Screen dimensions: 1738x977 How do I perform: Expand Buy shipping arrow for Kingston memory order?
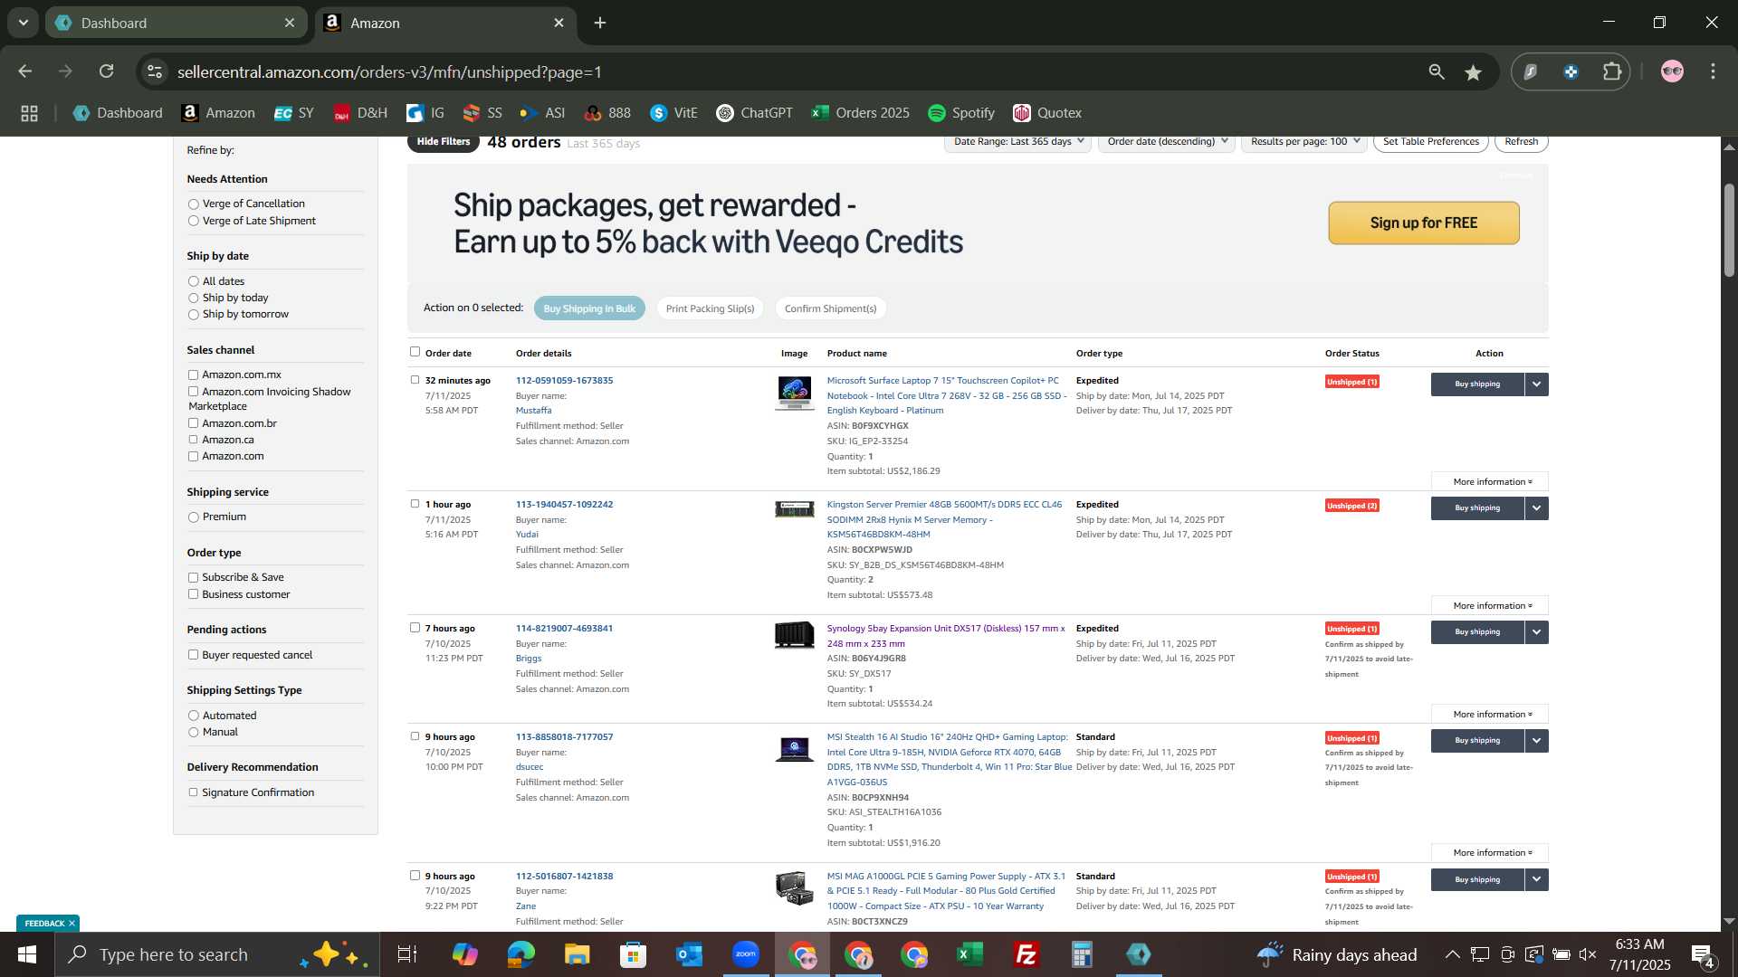1537,508
